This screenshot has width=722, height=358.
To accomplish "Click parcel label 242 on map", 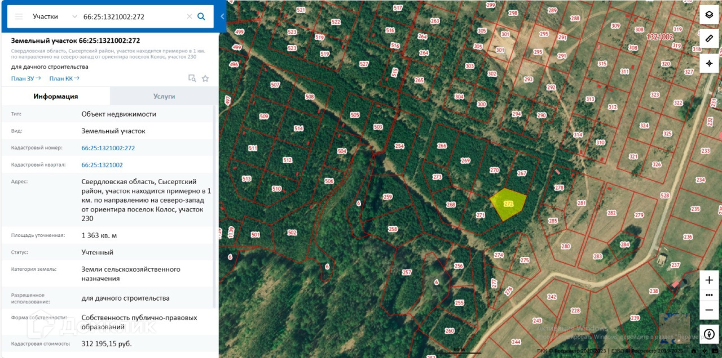I will [x=552, y=297].
